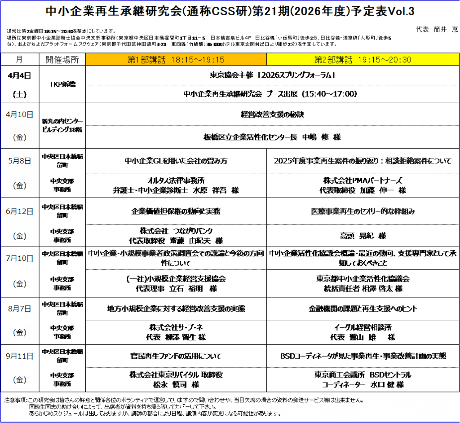Screen dimensions: 460x423
Task: Click the 開催場所 column header cell
Action: [62, 60]
